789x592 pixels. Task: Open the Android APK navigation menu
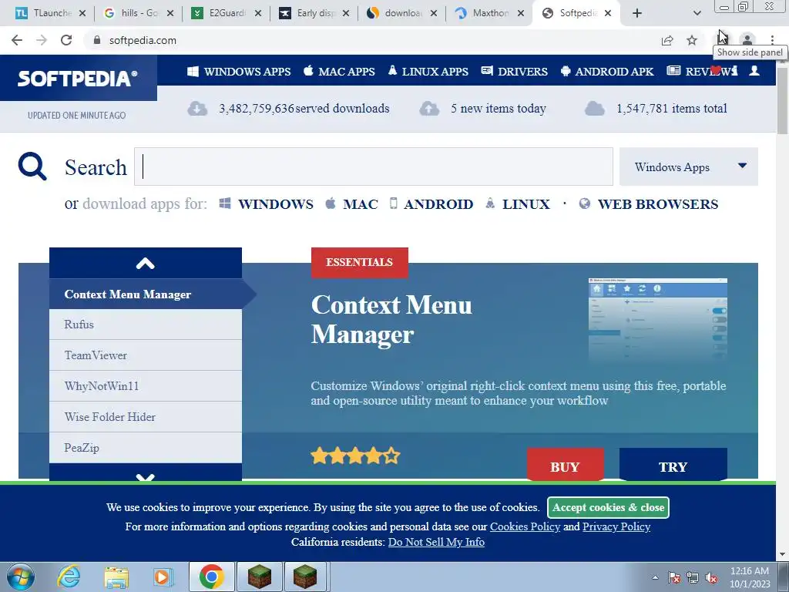click(x=607, y=72)
